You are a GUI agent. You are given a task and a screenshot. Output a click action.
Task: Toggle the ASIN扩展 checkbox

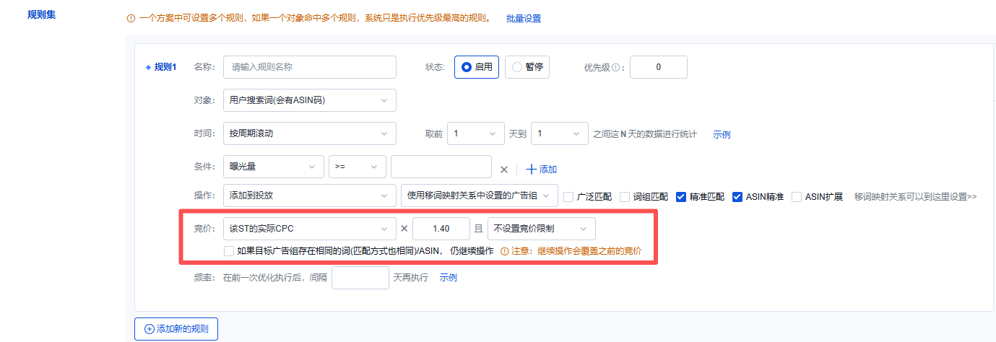(x=796, y=196)
